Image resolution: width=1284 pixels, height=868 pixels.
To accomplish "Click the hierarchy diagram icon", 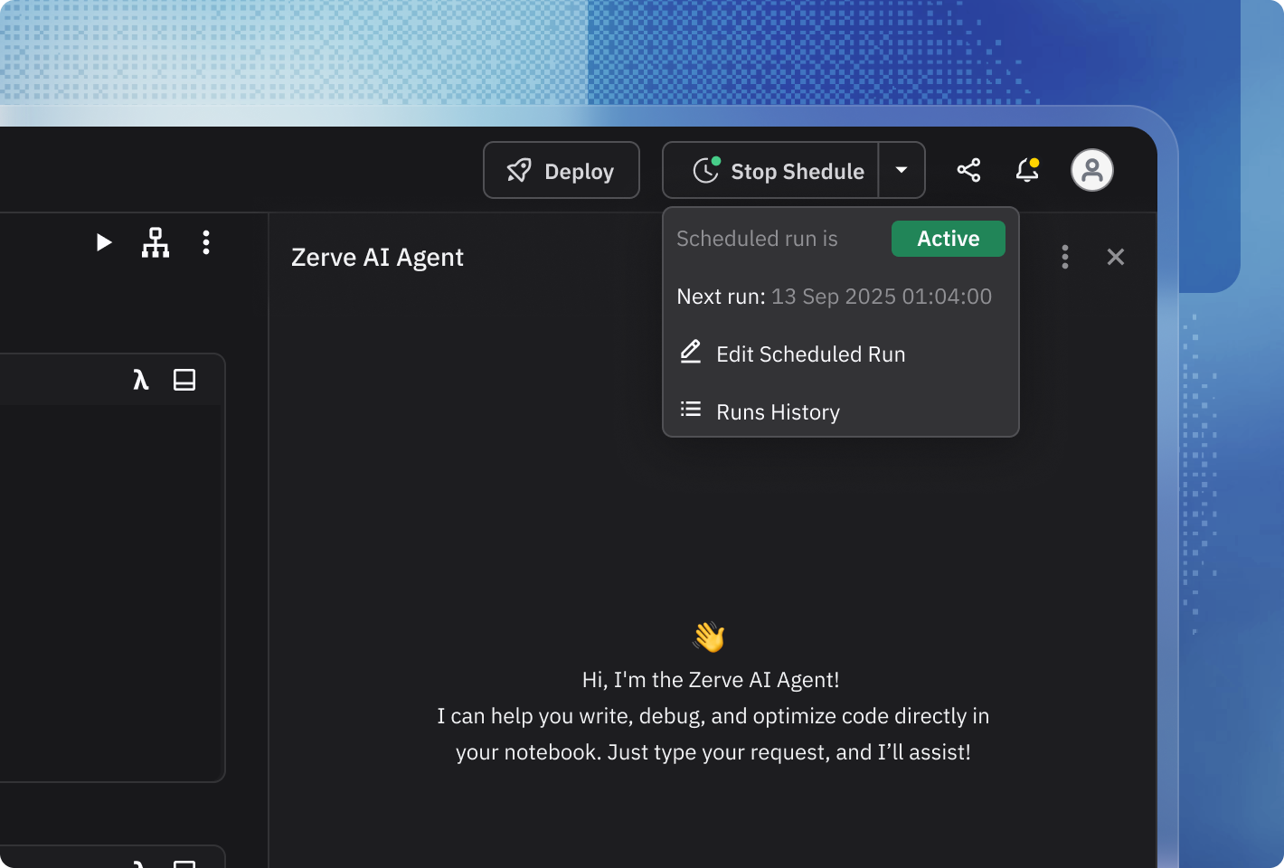I will [156, 242].
